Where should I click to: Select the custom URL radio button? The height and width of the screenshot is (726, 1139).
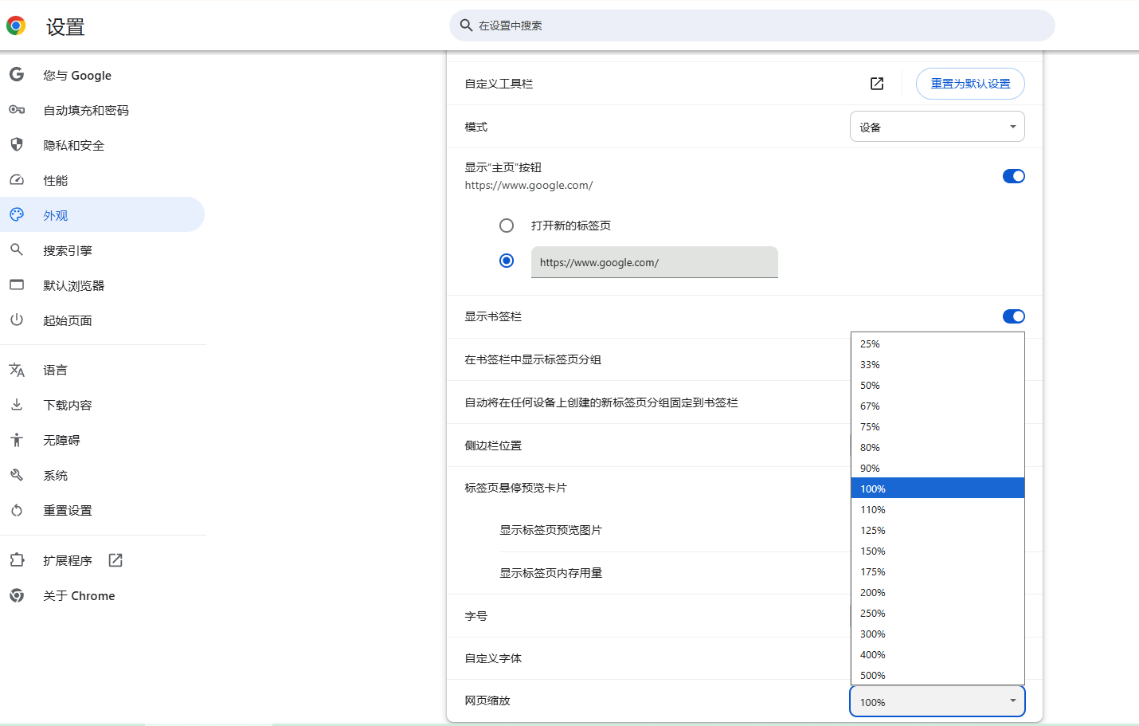pyautogui.click(x=507, y=261)
